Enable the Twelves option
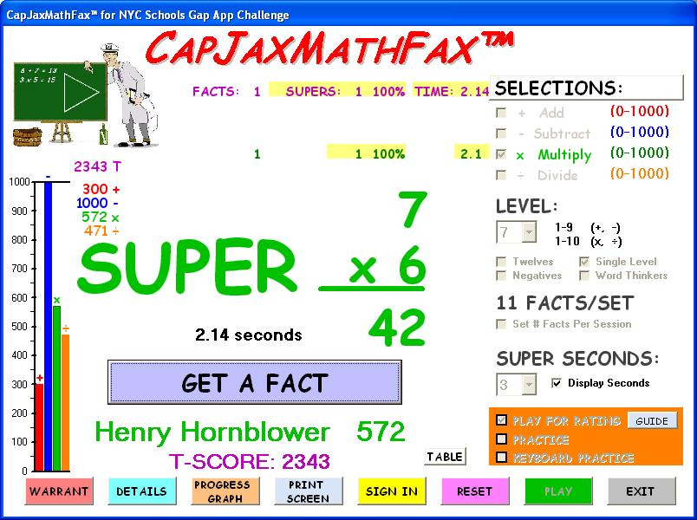The image size is (697, 520). point(501,262)
